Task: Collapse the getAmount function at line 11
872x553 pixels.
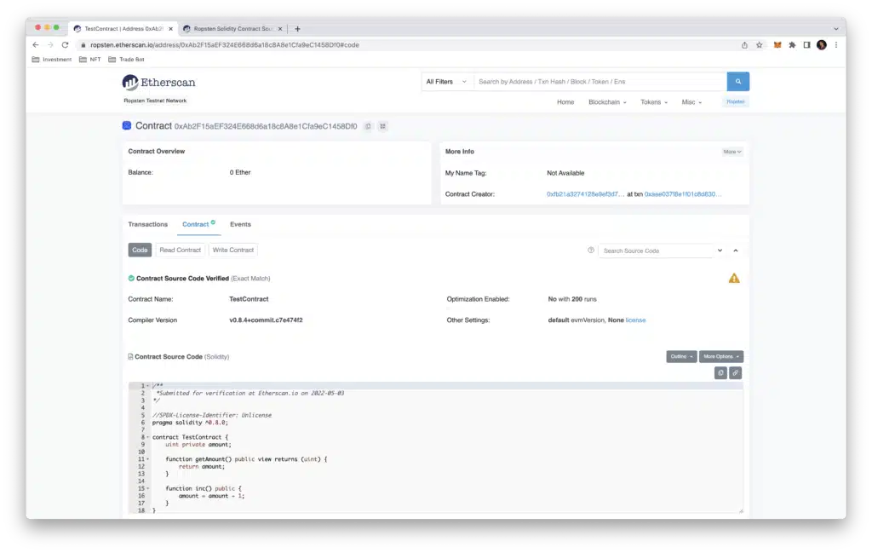Action: coord(148,459)
